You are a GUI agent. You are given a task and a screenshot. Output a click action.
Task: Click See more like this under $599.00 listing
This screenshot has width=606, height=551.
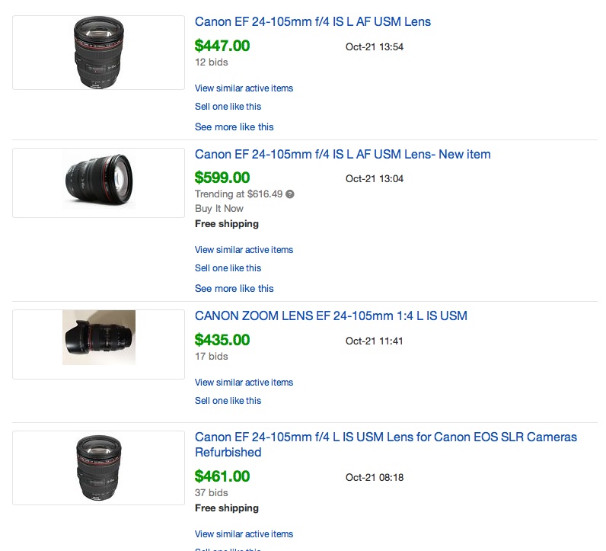234,289
